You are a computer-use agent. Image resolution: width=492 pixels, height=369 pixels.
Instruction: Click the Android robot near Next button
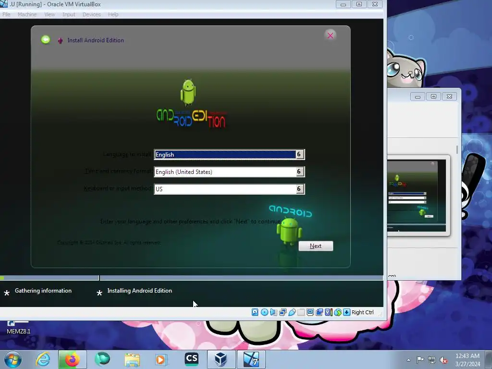click(x=289, y=231)
